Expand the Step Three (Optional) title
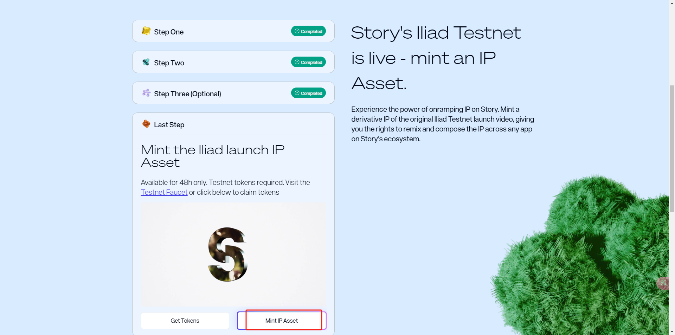The image size is (675, 335). pyautogui.click(x=187, y=94)
